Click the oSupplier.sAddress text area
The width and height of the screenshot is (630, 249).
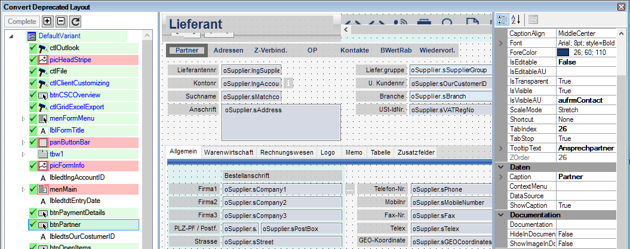[281, 122]
